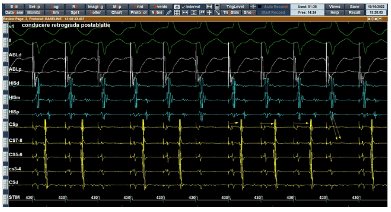The image size is (391, 212).
Task: Click the Chart button
Action: pos(117,12)
